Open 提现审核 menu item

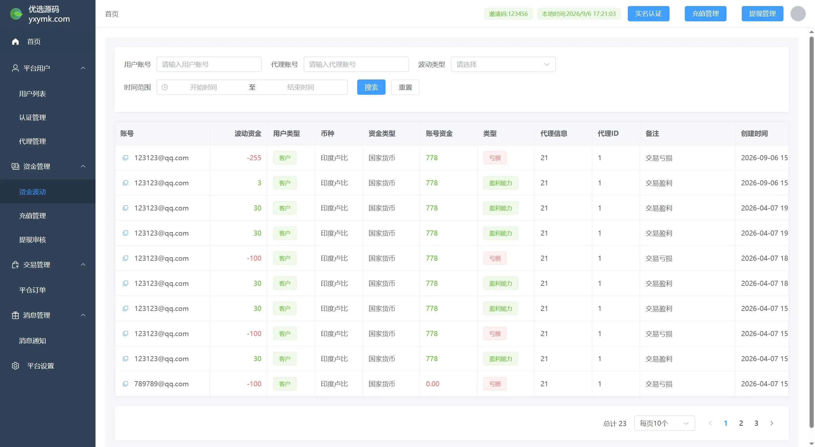48,239
